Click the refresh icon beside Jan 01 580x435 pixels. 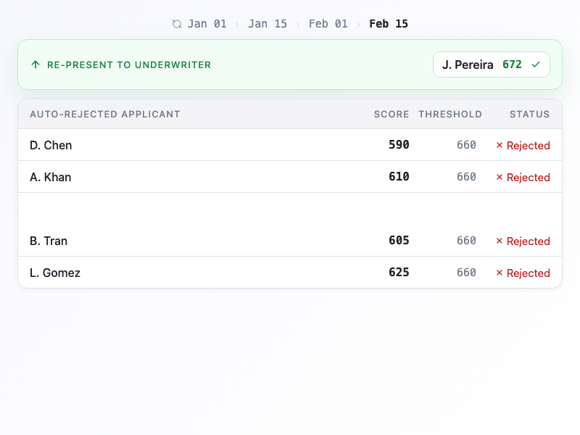177,24
